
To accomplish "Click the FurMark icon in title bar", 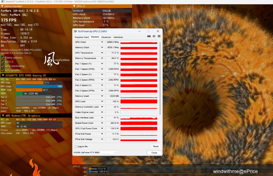I will tap(3, 2).
